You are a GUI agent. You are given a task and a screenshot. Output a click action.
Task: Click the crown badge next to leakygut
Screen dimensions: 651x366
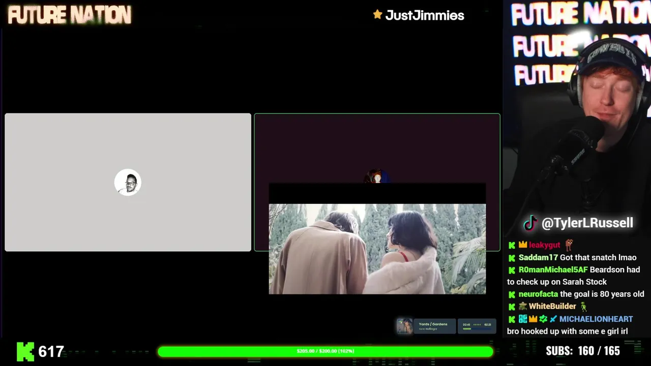tap(523, 245)
